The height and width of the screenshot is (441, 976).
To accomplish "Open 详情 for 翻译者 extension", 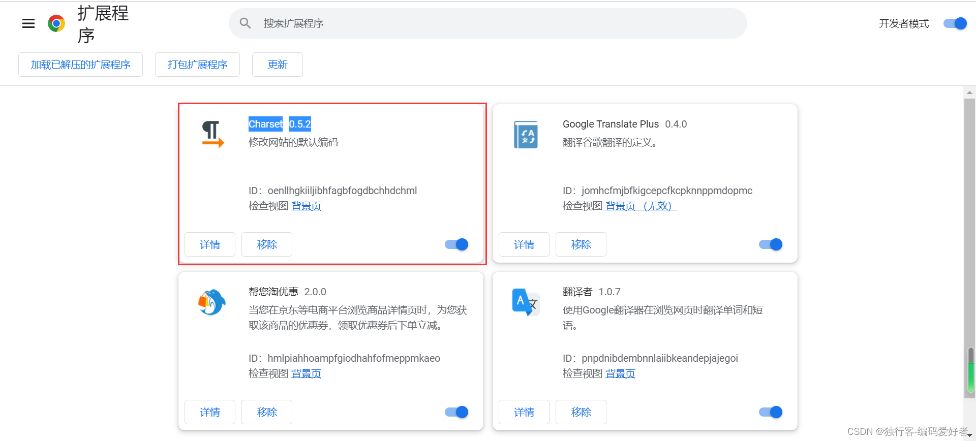I will (524, 412).
